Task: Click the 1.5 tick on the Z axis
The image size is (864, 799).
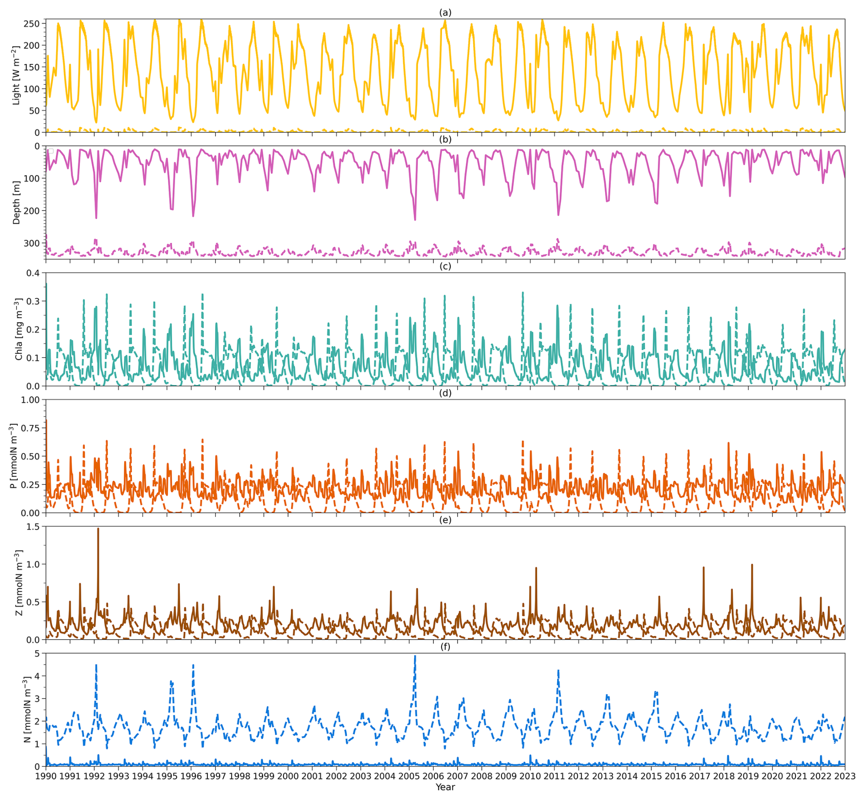Action: [x=37, y=526]
